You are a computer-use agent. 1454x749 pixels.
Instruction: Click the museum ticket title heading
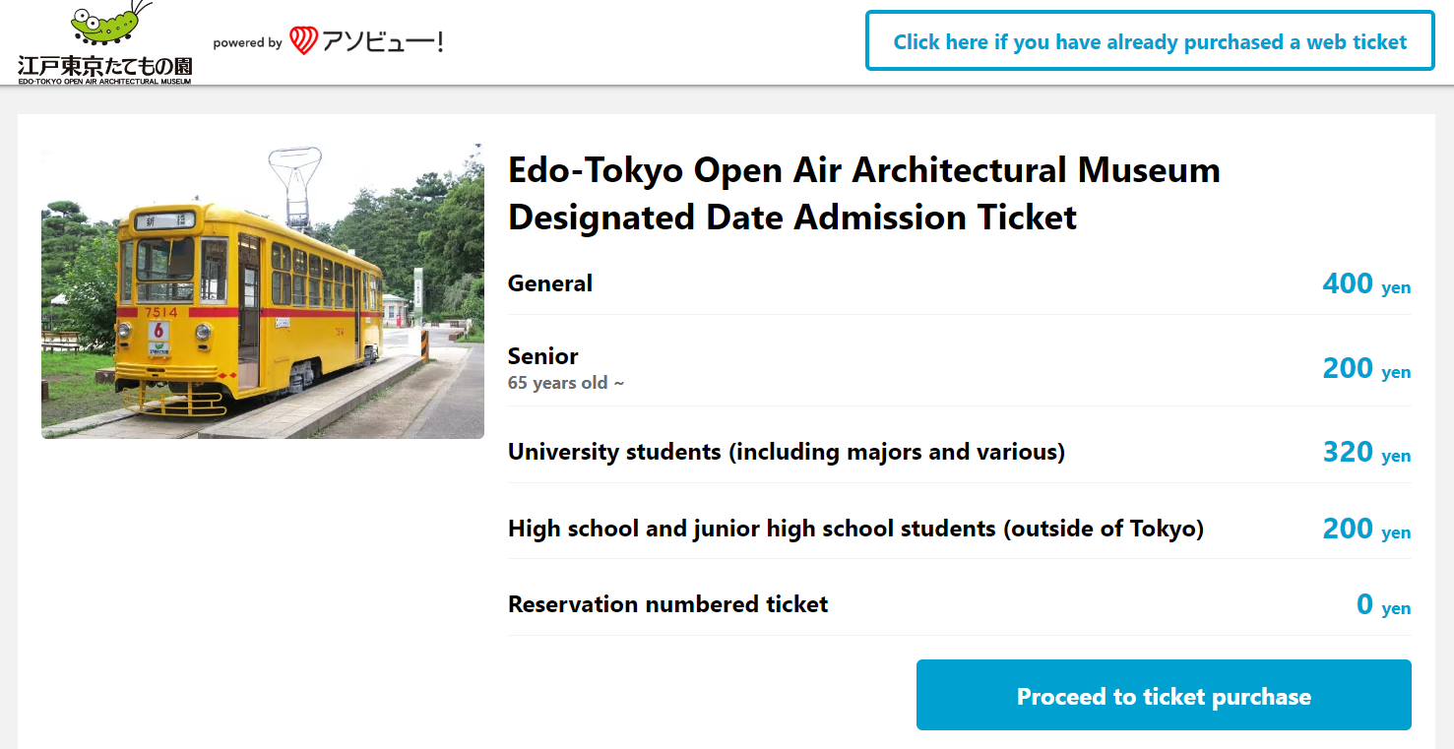point(864,193)
